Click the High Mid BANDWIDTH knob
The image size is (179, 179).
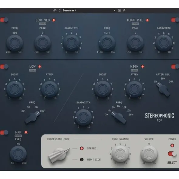coord(164,43)
